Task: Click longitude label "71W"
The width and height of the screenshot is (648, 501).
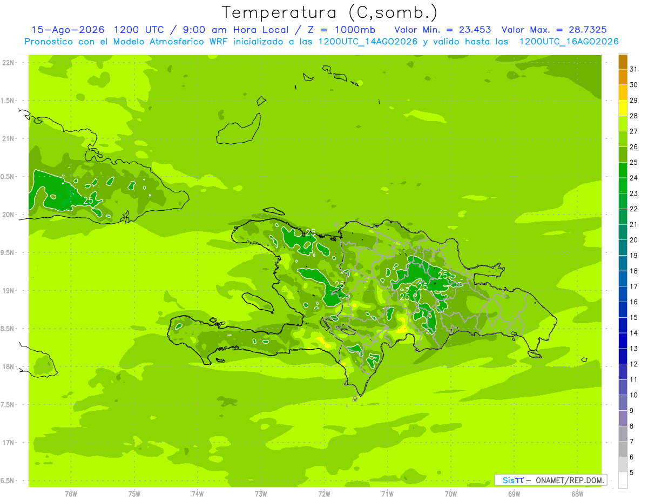Action: coord(387,494)
